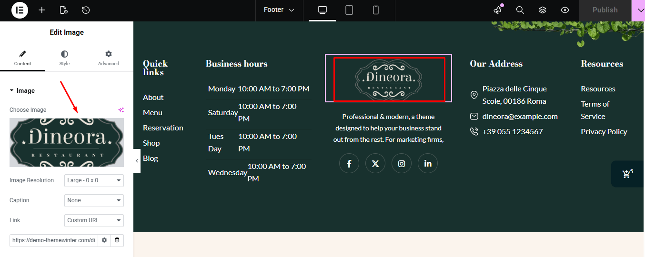Click the plus Add Element icon

(42, 10)
